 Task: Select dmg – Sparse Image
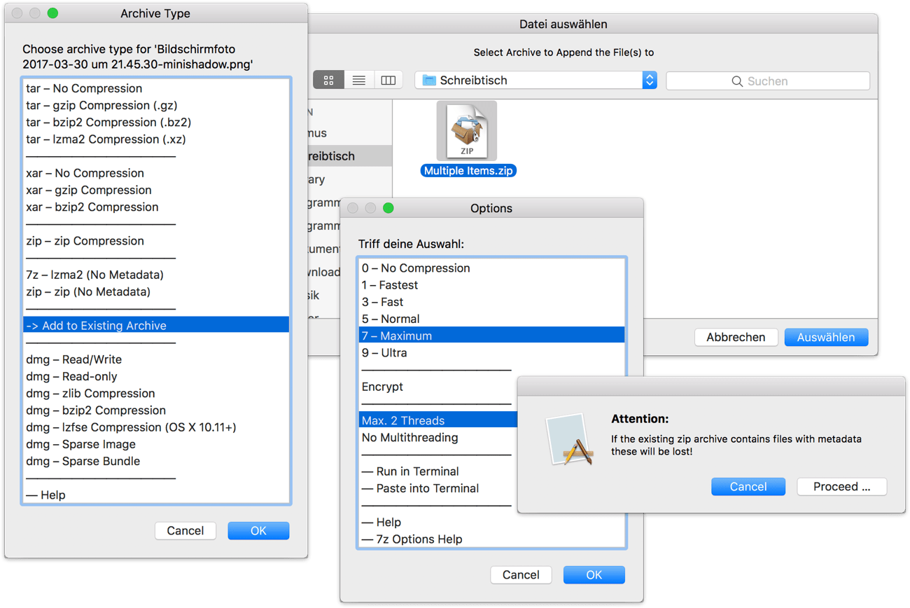(156, 444)
